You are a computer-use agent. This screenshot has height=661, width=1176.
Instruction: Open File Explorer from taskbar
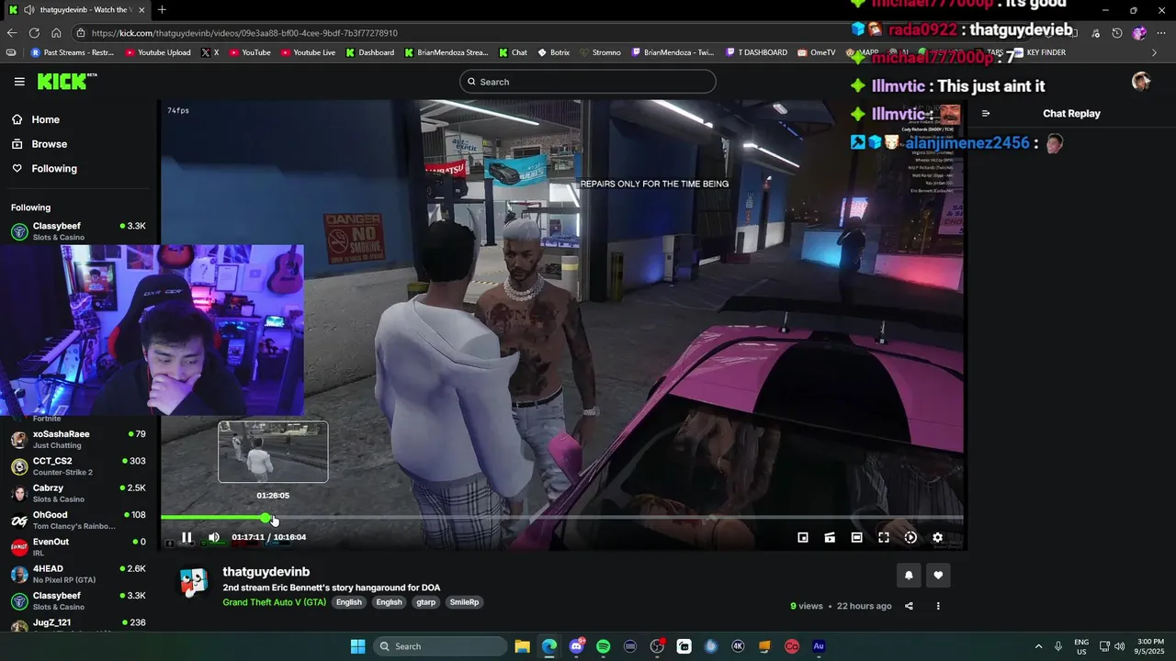[522, 646]
